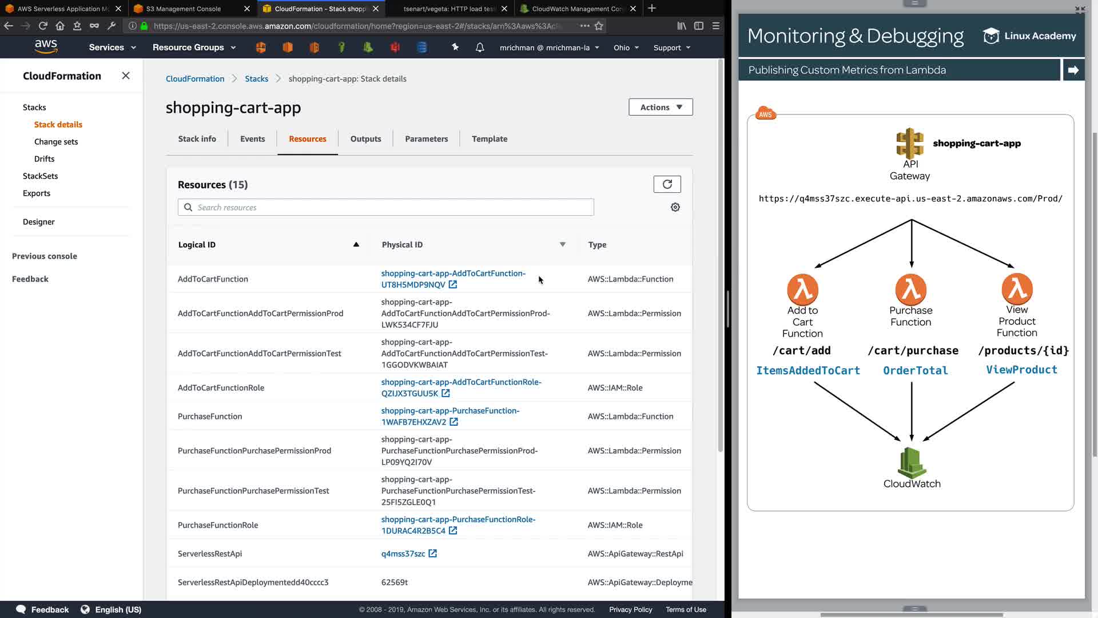Open the resources table settings gear
1098x618 pixels.
point(675,207)
